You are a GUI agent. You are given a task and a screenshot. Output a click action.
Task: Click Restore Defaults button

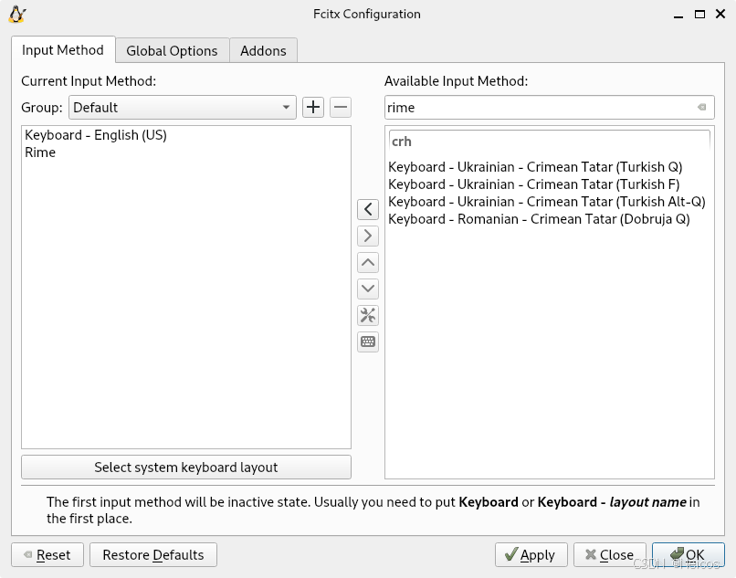(153, 555)
